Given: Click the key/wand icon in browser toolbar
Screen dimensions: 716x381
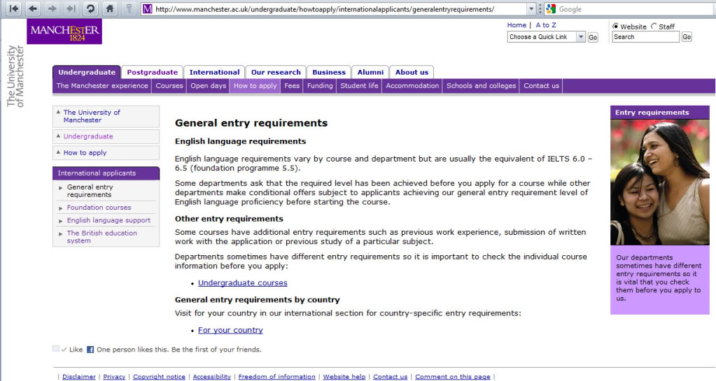Looking at the screenshot, I should point(129,8).
